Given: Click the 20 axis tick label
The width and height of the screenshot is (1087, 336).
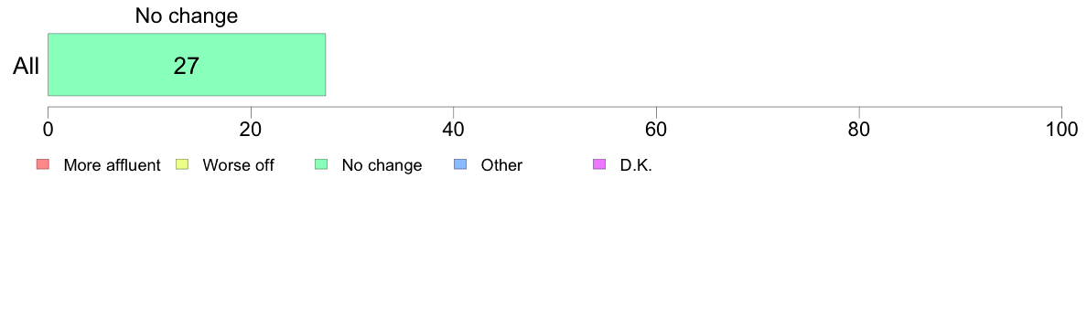Looking at the screenshot, I should tap(251, 130).
